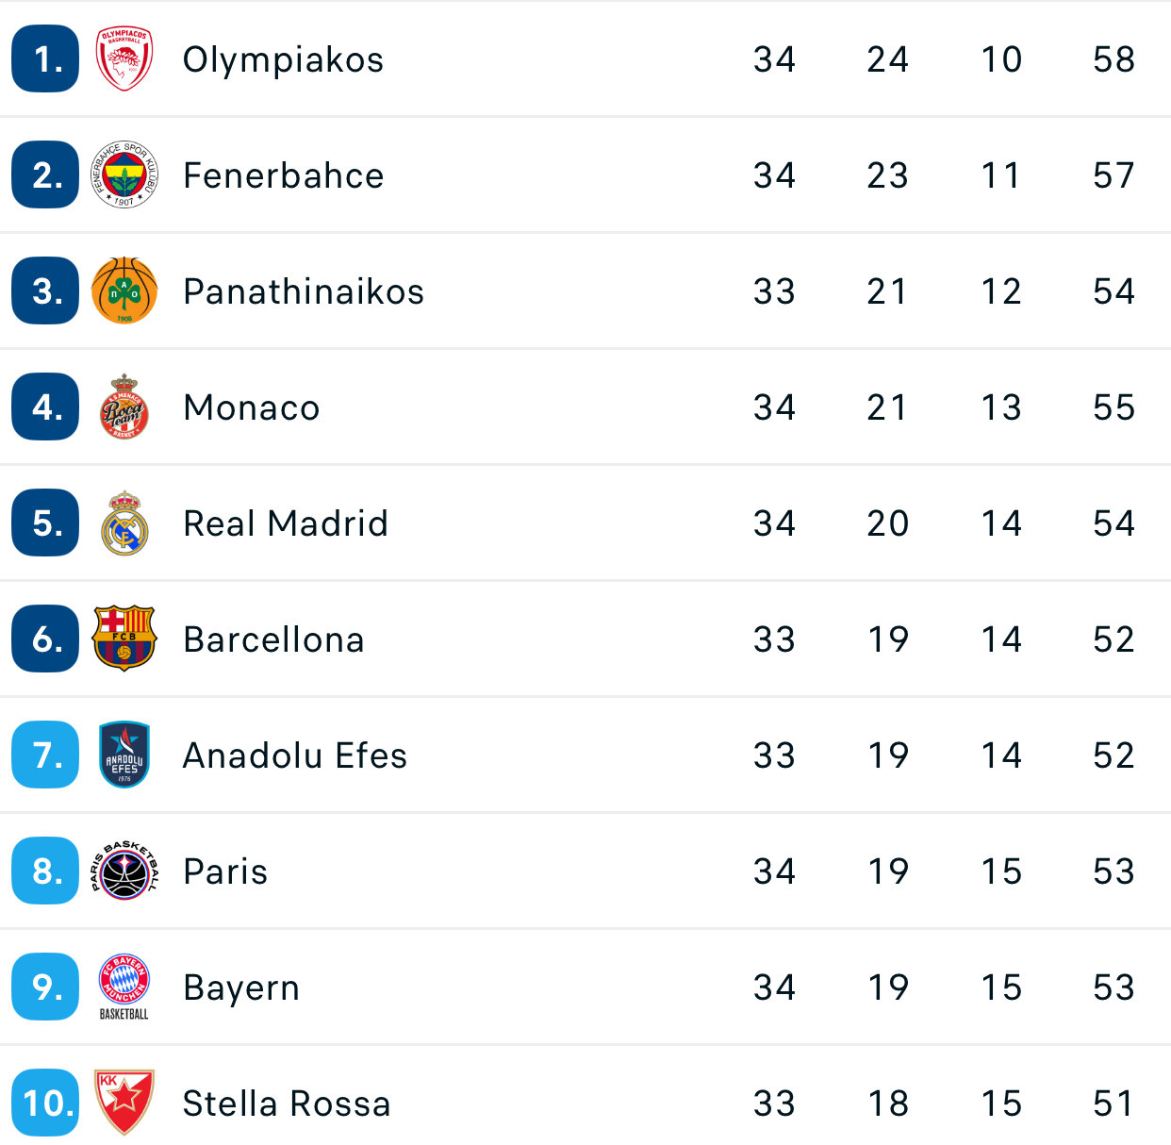
Task: Select the Panathinaikos clover basketball logo
Action: (124, 290)
